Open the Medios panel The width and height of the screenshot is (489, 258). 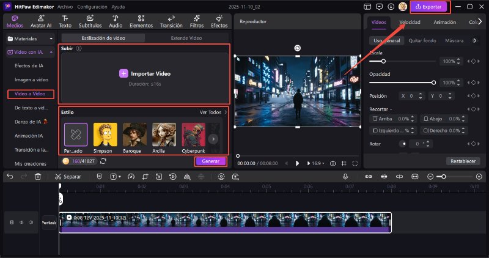pos(15,21)
